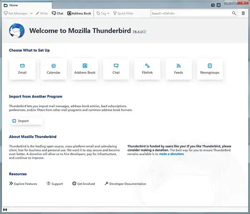Click the 78.4.0 version number
This screenshot has height=214, width=250.
coord(137,32)
